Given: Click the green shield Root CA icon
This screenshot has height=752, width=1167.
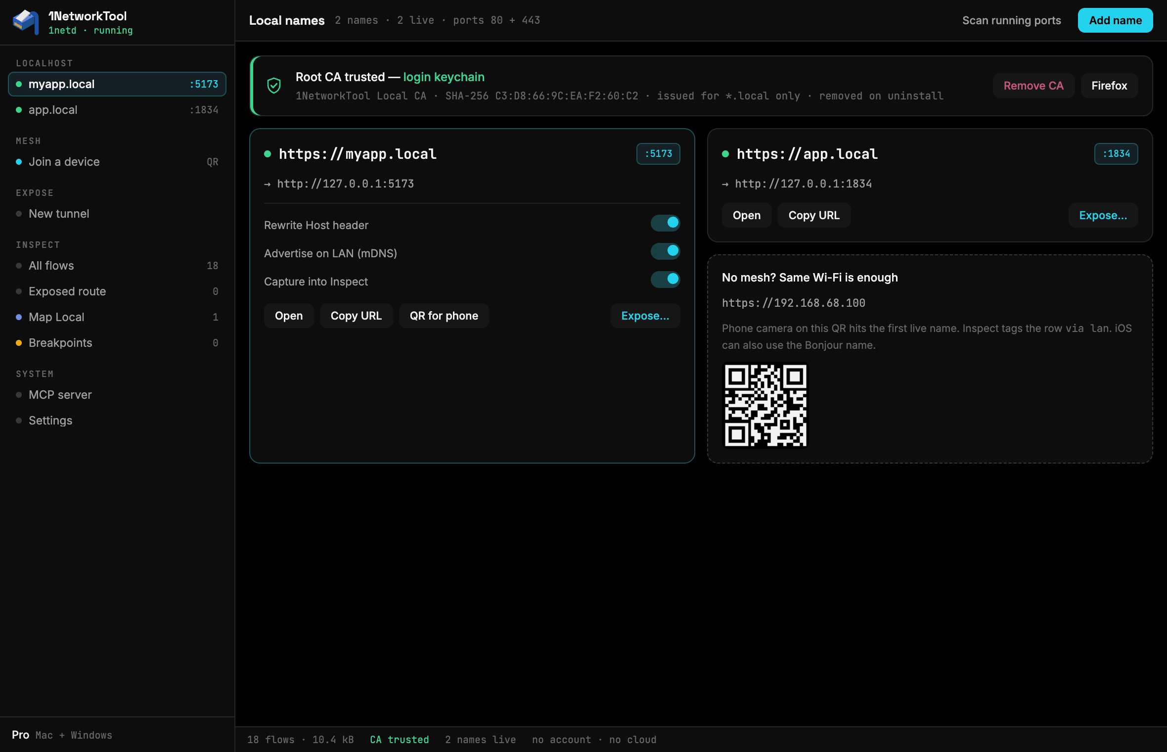Looking at the screenshot, I should click(x=274, y=86).
